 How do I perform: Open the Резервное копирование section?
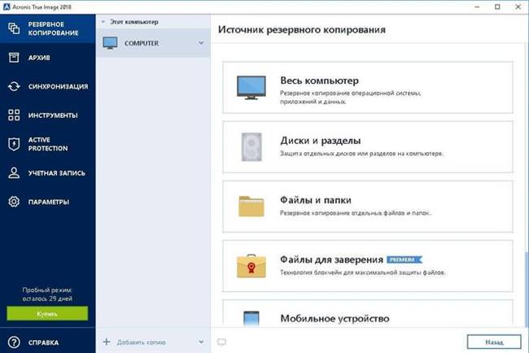click(x=47, y=28)
